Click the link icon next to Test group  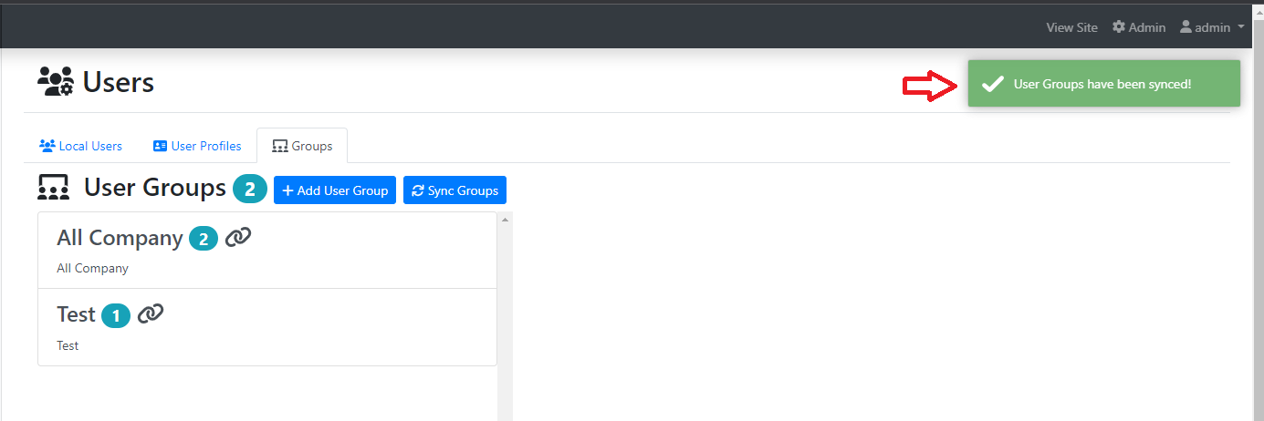pyautogui.click(x=151, y=314)
